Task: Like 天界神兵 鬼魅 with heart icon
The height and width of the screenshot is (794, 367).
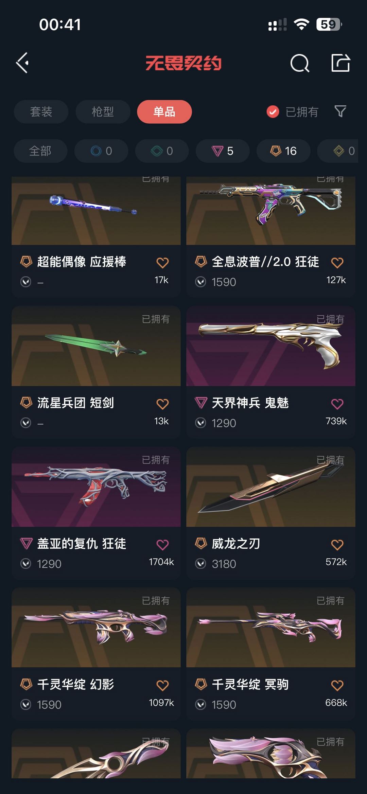Action: [337, 404]
